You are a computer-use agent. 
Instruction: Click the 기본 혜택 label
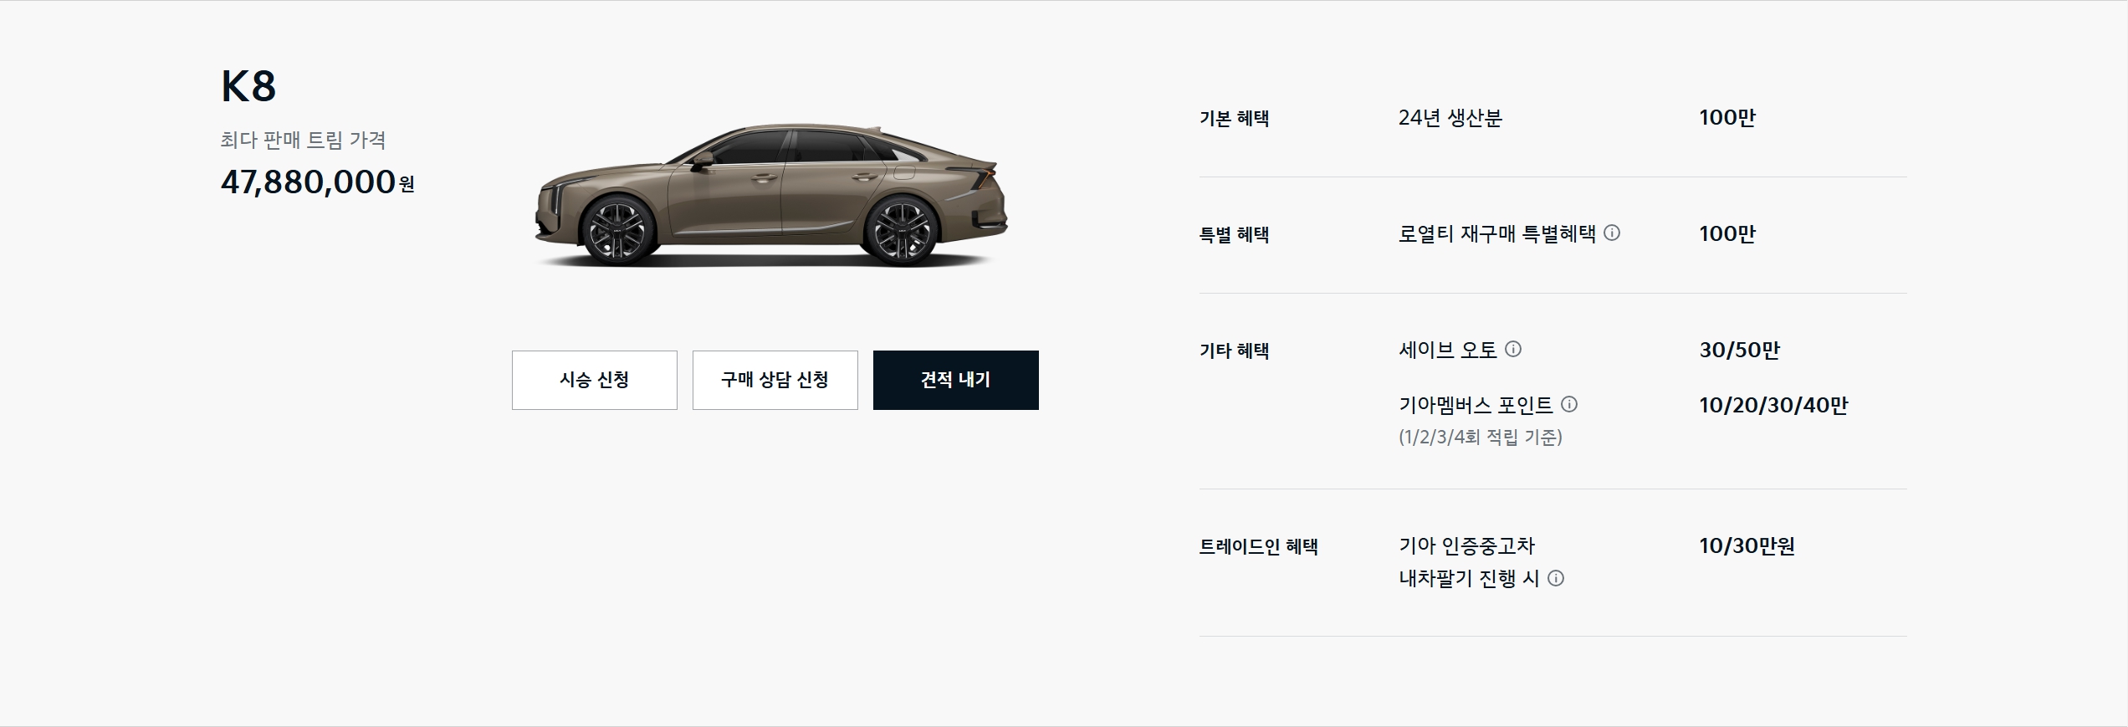pos(1234,118)
